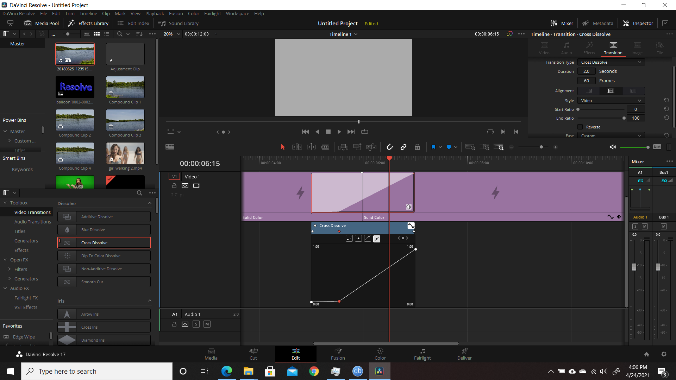Select the girl walking 2.mp4 thumbnail
Viewport: 676px width, 380px height.
tap(125, 153)
